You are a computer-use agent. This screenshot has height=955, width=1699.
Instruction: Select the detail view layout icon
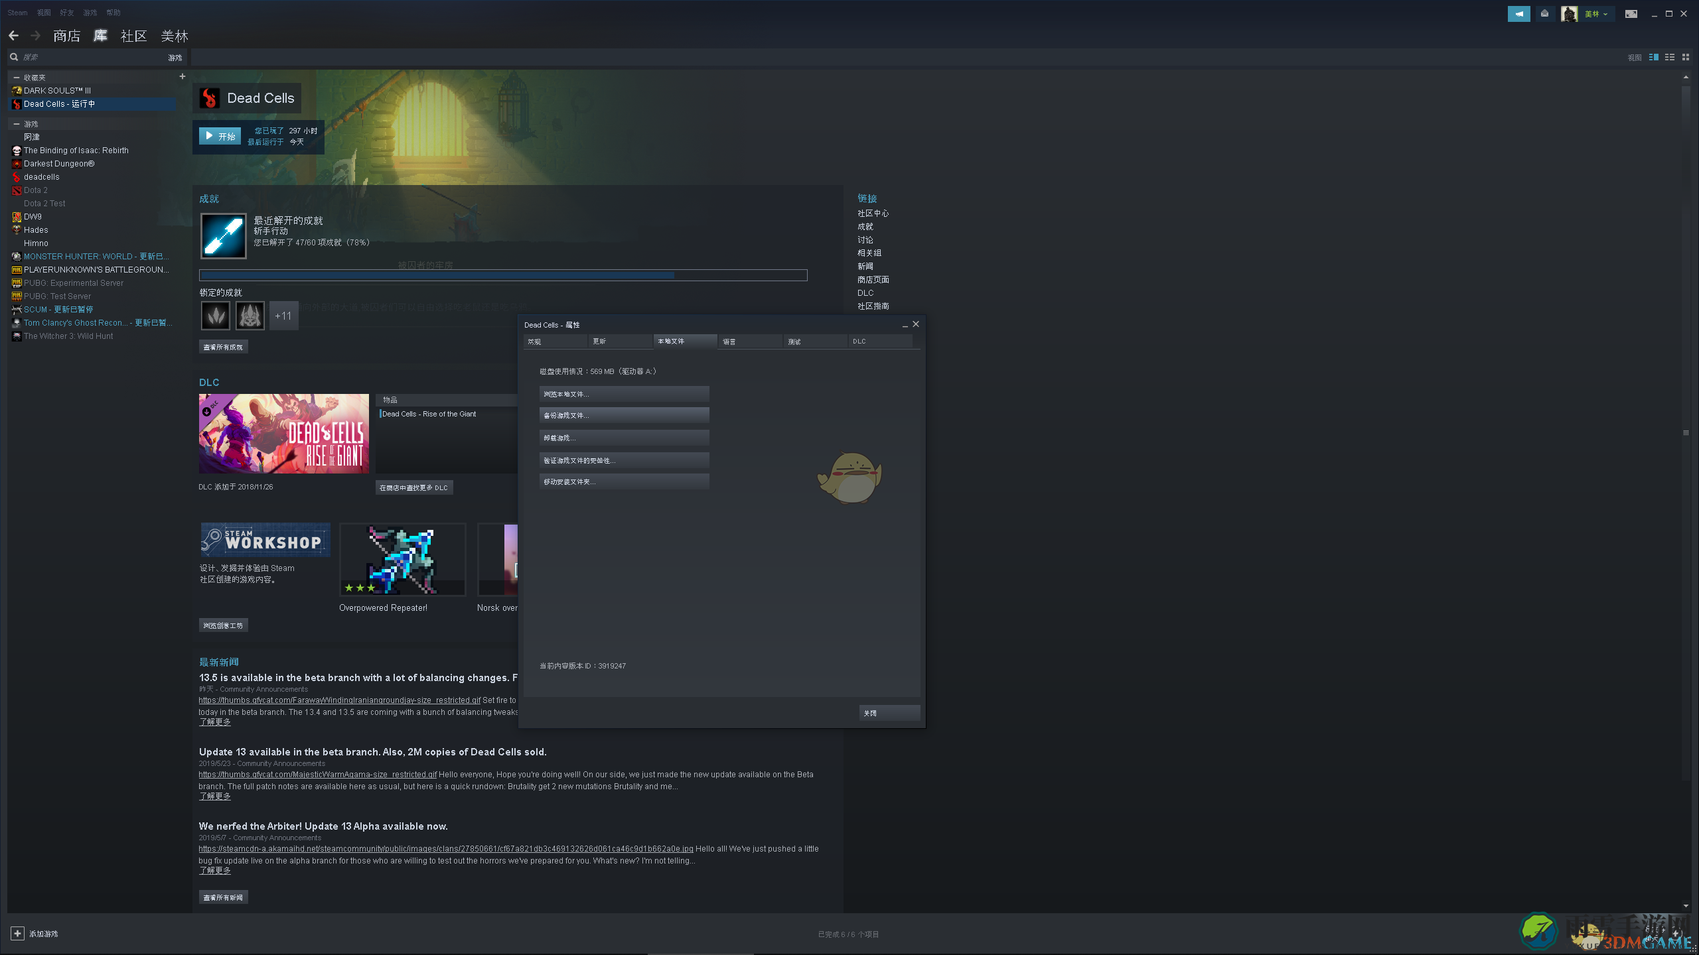tap(1654, 58)
